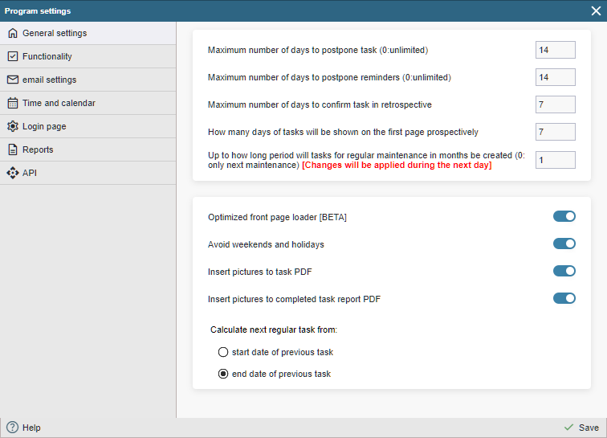The width and height of the screenshot is (607, 438).
Task: Edit maximum days to postpone task field
Action: [555, 50]
